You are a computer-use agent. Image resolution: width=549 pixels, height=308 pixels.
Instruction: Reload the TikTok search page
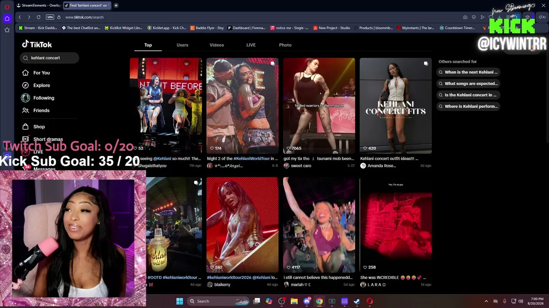click(x=39, y=17)
